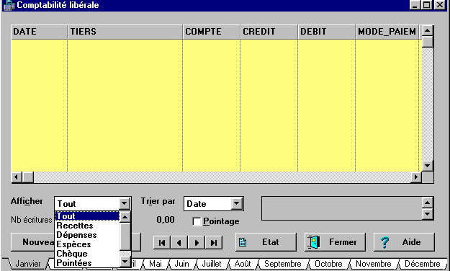This screenshot has height=271, width=450.
Task: Select Espèces in the Afficher list
Action: tap(87, 244)
